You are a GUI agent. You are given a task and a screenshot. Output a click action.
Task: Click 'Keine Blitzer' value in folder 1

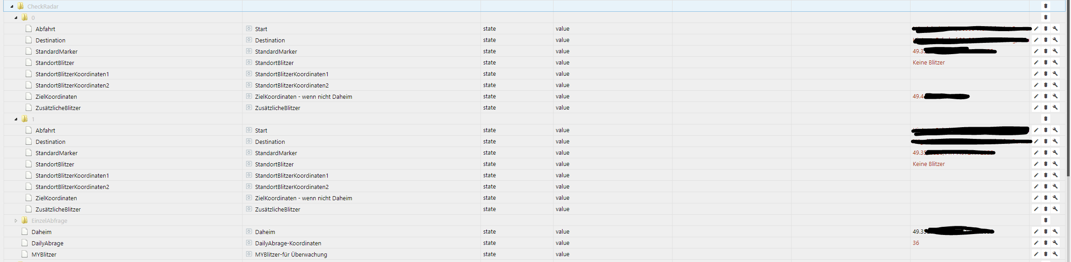pyautogui.click(x=929, y=164)
